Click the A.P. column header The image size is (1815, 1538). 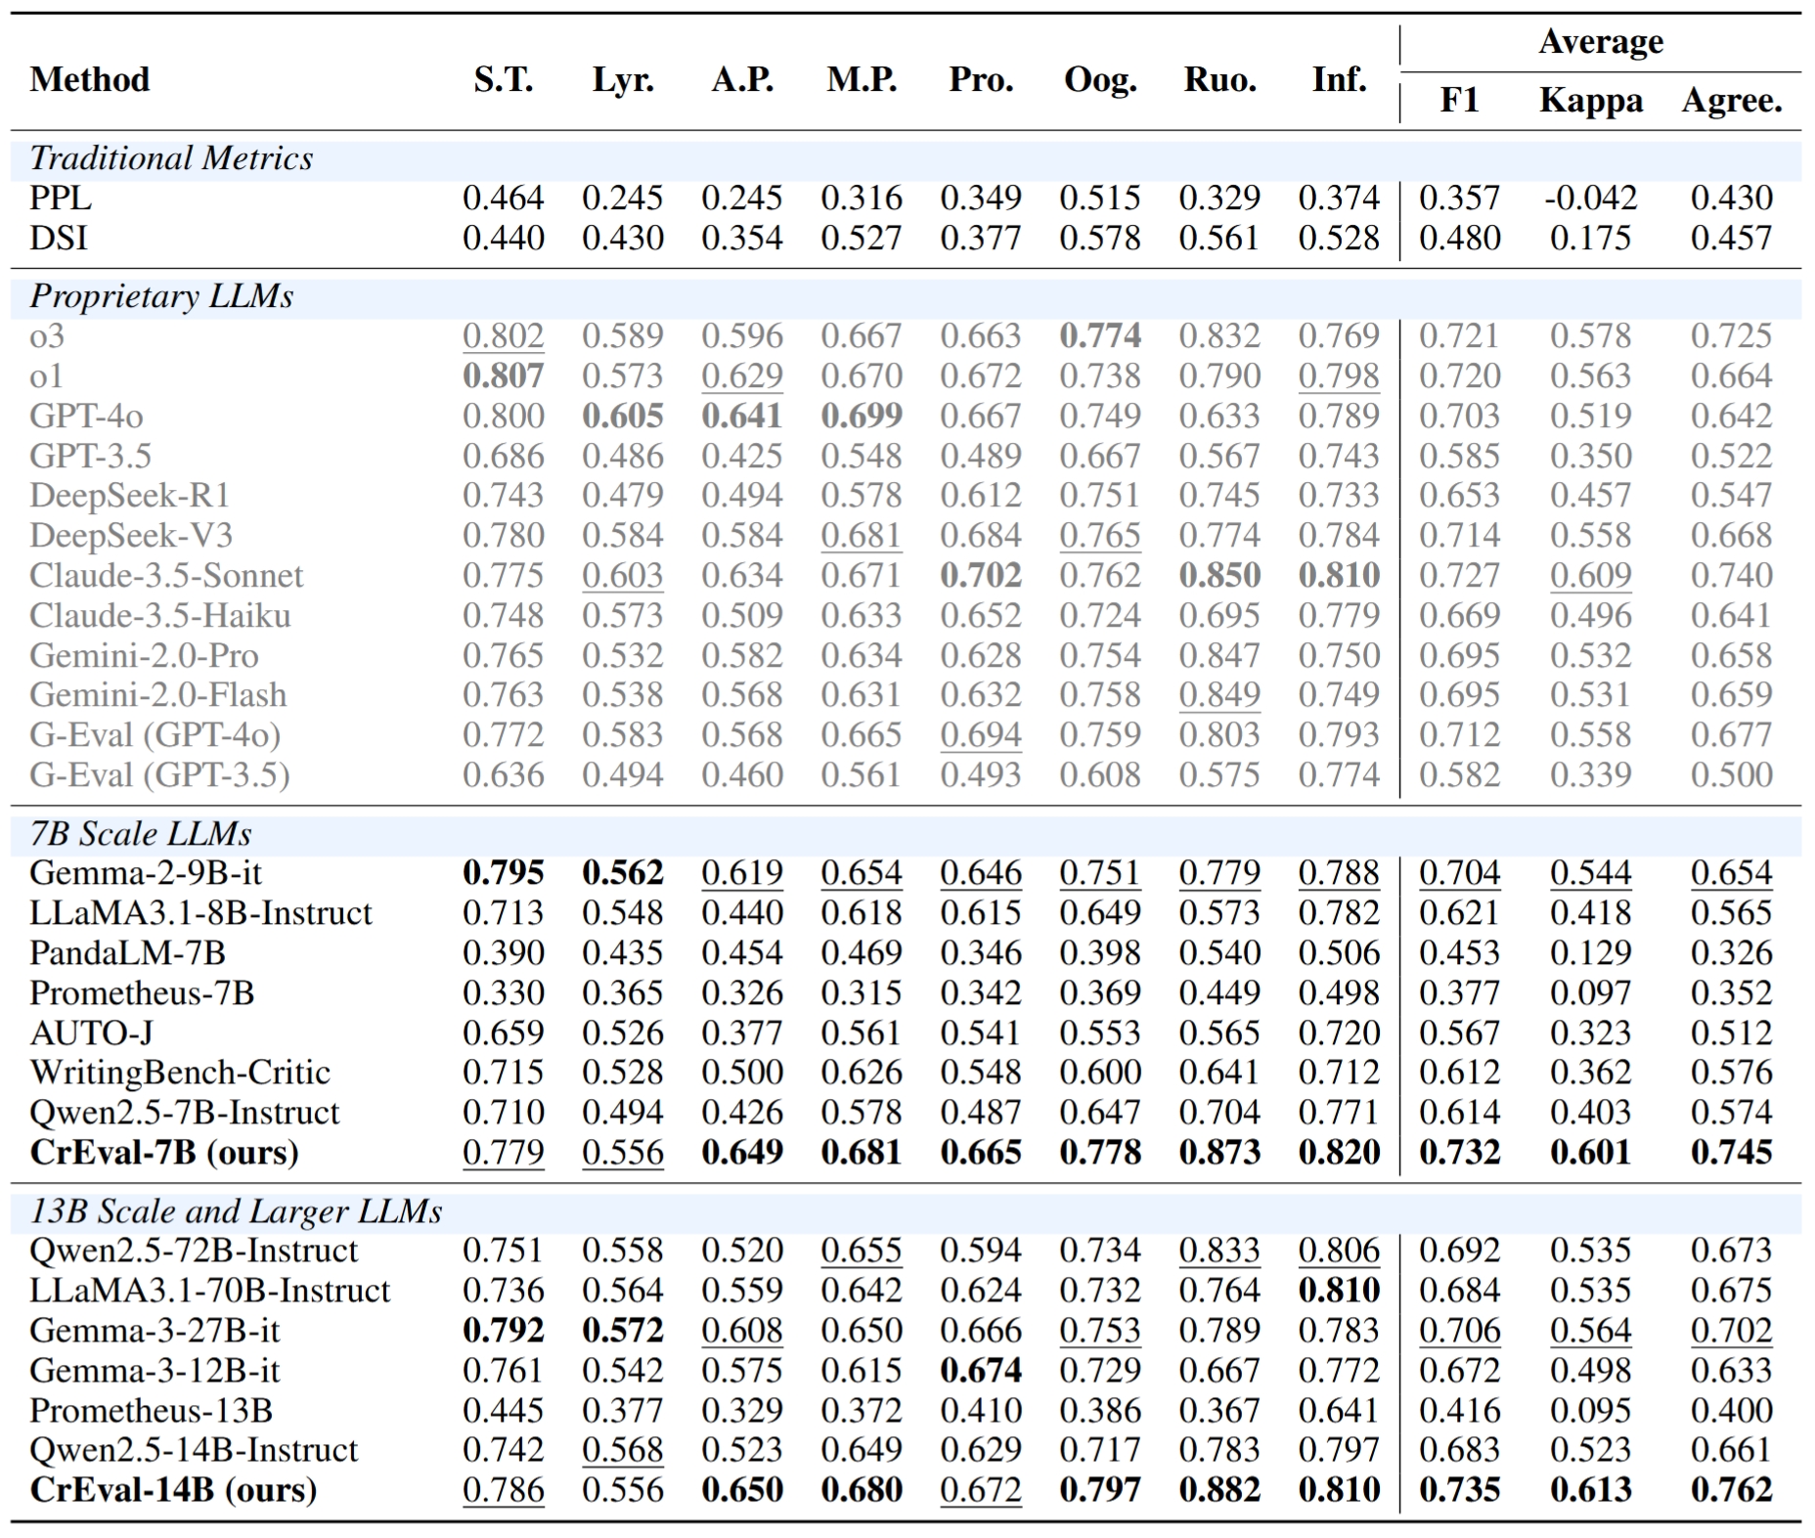[742, 79]
